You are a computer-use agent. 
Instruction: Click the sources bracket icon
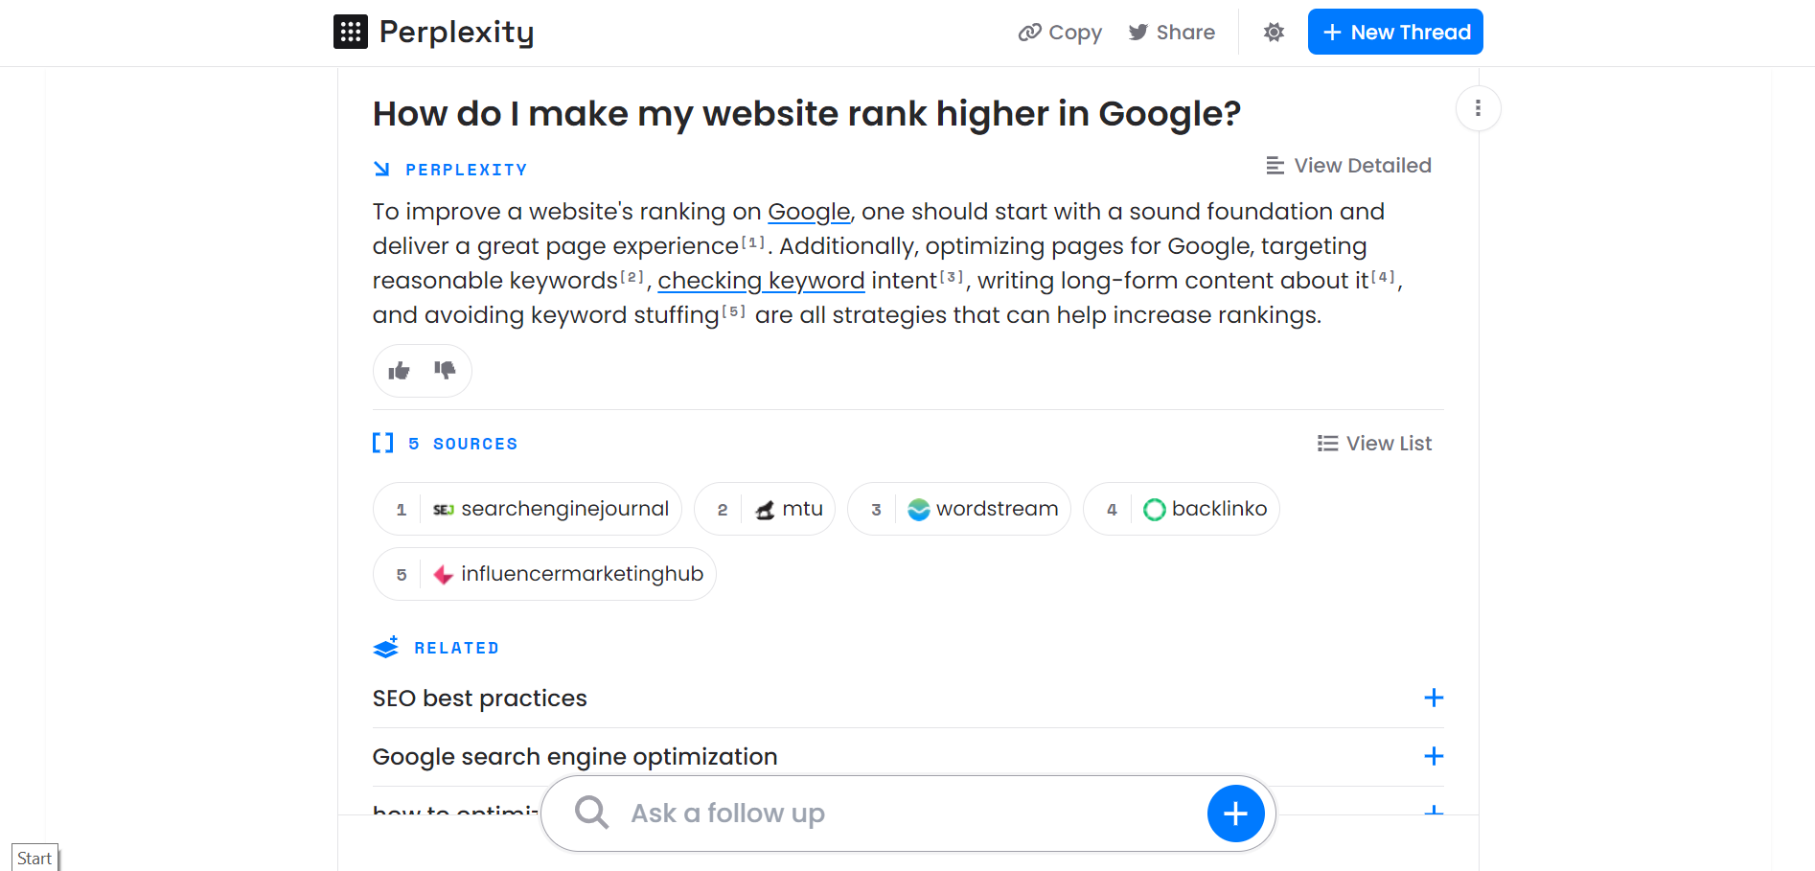point(383,443)
